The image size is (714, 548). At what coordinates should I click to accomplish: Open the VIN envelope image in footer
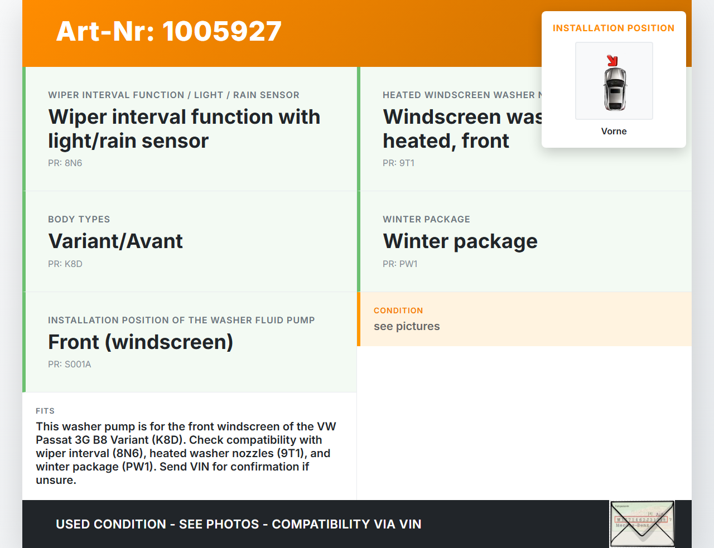coord(642,523)
